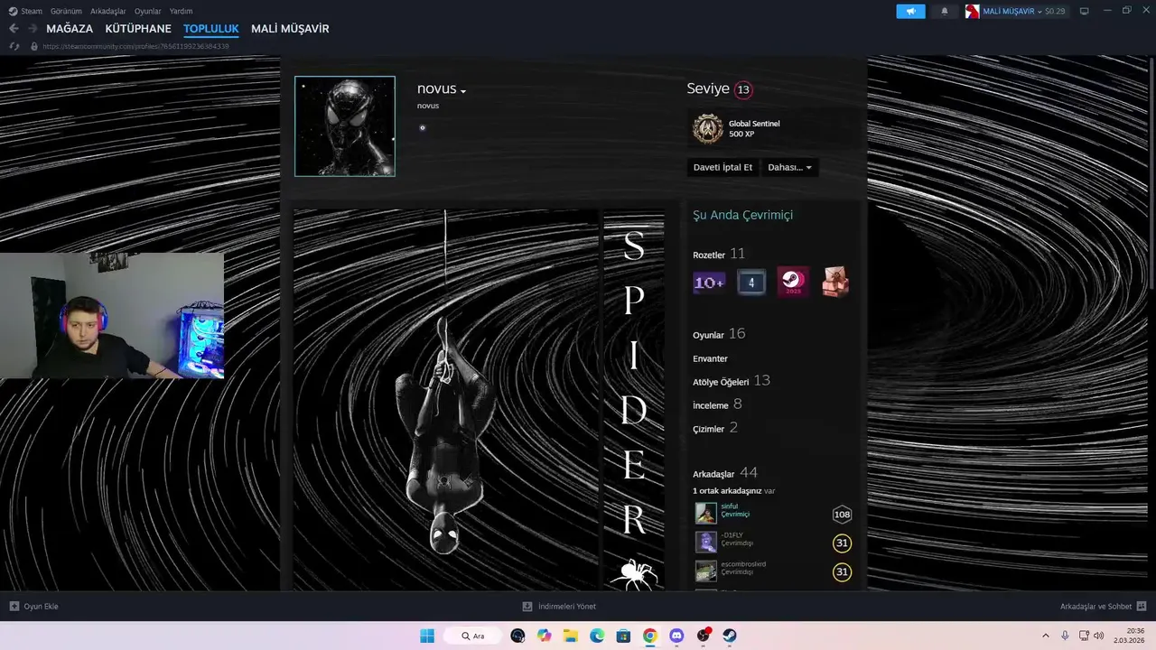Open friend sinful's profile

729,506
